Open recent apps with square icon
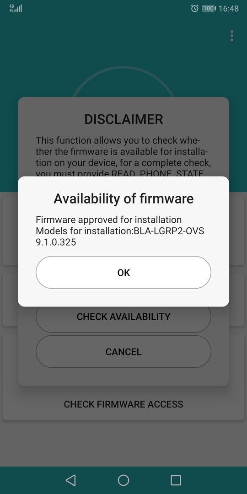The width and height of the screenshot is (247, 494). coord(176,480)
